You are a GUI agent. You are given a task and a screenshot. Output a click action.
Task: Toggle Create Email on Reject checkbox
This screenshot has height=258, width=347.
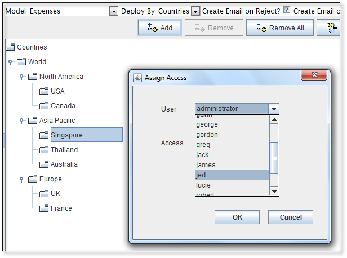287,11
